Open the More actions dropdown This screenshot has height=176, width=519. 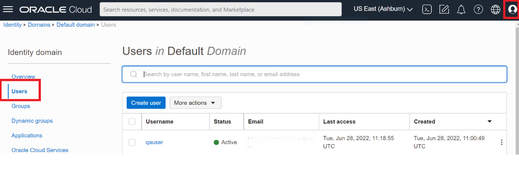pyautogui.click(x=195, y=103)
